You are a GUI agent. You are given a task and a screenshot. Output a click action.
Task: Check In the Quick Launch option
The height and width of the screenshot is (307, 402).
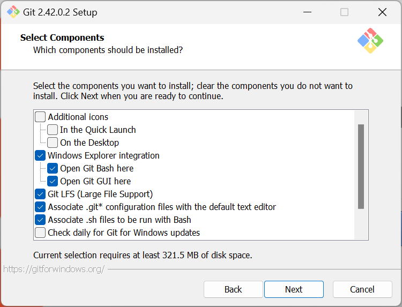tap(53, 130)
